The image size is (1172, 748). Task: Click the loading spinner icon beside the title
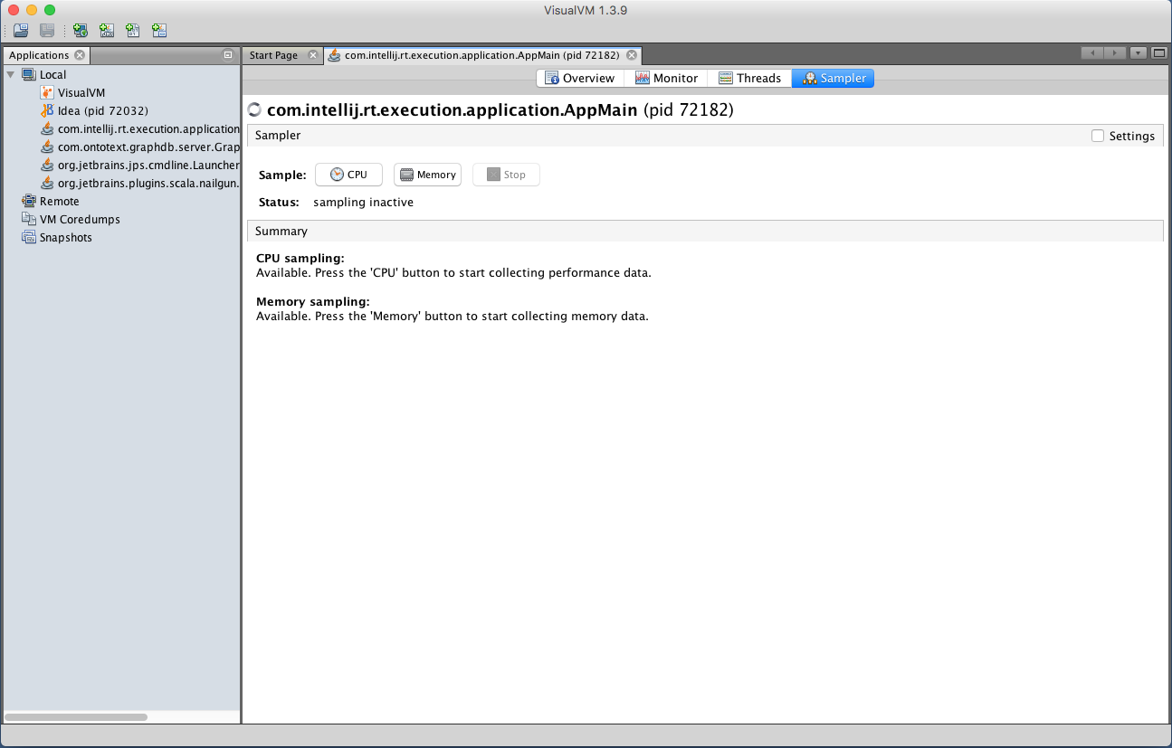point(254,110)
